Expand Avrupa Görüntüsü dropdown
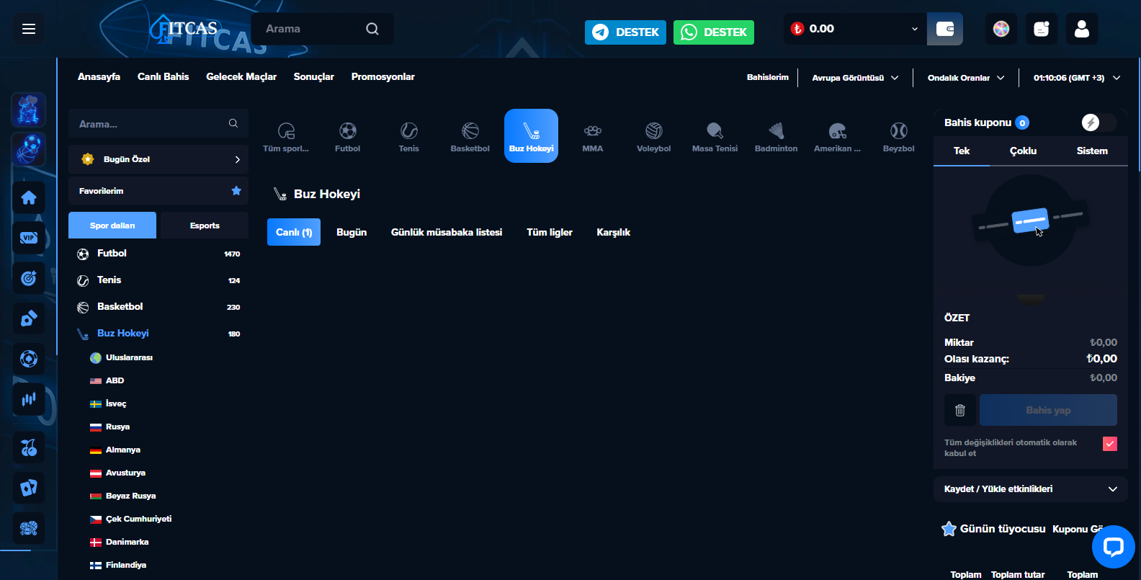 [x=855, y=78]
